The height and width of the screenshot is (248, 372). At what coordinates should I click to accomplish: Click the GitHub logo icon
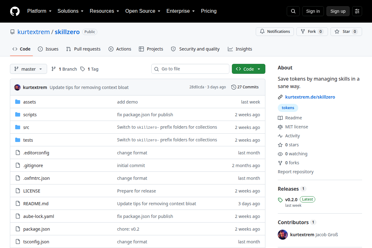(15, 11)
